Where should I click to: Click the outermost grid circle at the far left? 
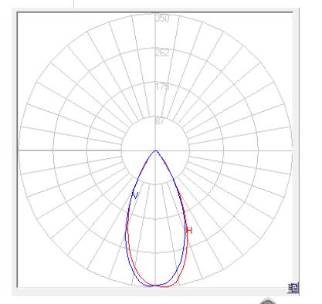tap(19, 150)
